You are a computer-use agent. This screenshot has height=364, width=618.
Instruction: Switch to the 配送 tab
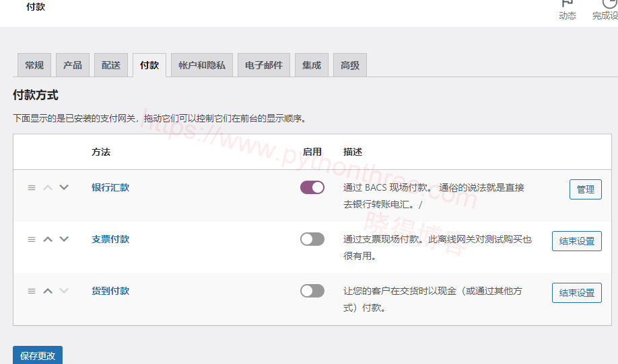pyautogui.click(x=111, y=65)
